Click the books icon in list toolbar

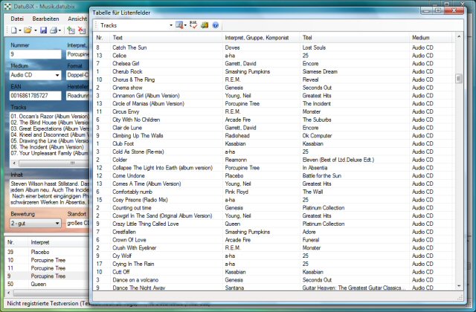pyautogui.click(x=205, y=25)
